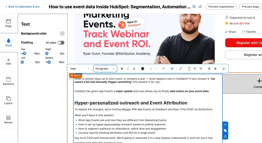Viewport: 262px width, 143px height.
Task: Open the Page tab in the sidebar
Action: coord(8,23)
